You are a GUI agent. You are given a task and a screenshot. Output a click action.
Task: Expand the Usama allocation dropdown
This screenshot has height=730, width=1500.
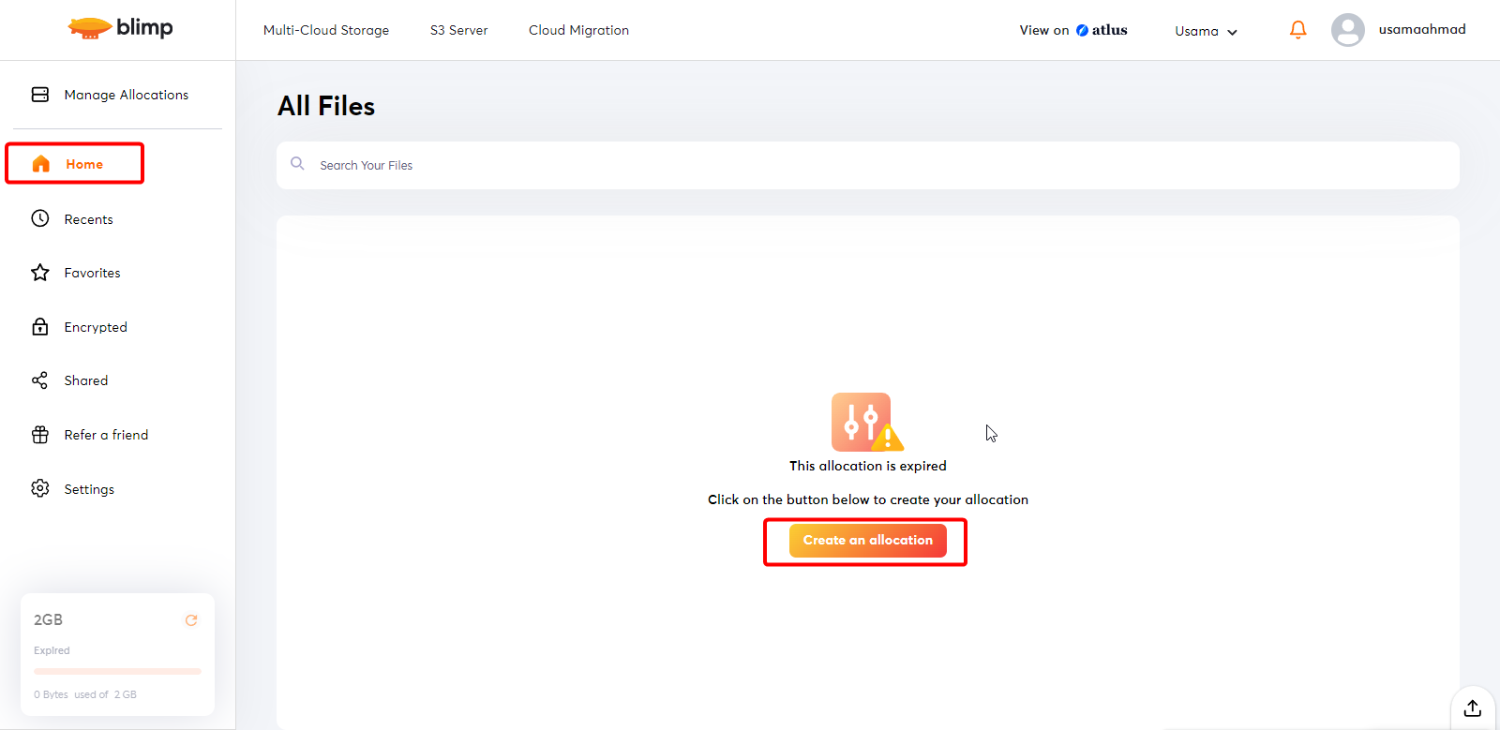1206,31
